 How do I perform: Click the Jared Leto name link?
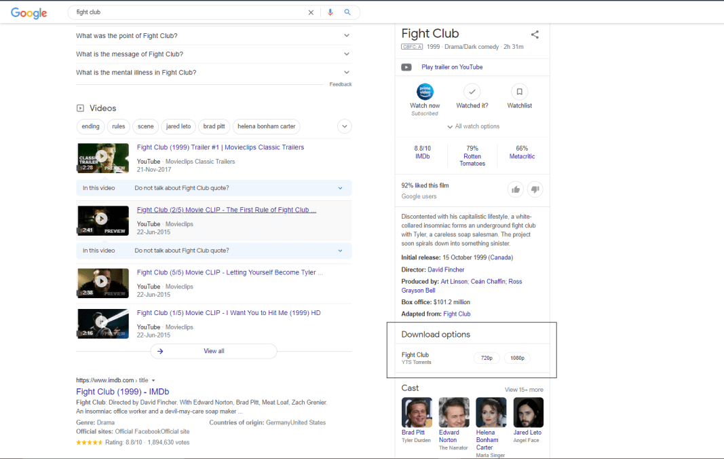tap(527, 433)
